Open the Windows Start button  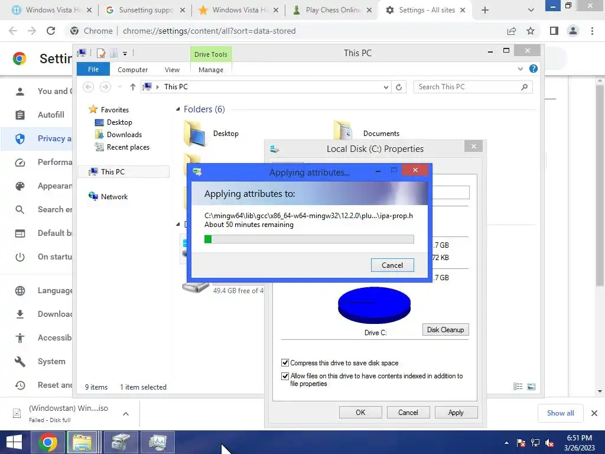(x=14, y=442)
